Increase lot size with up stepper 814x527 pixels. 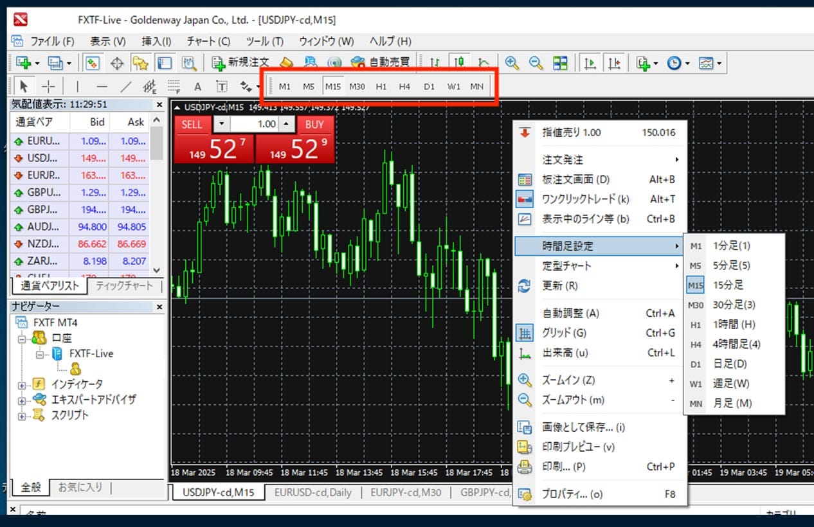click(286, 124)
